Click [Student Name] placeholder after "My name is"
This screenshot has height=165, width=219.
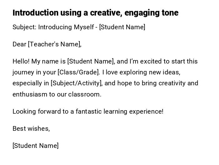[91, 61]
